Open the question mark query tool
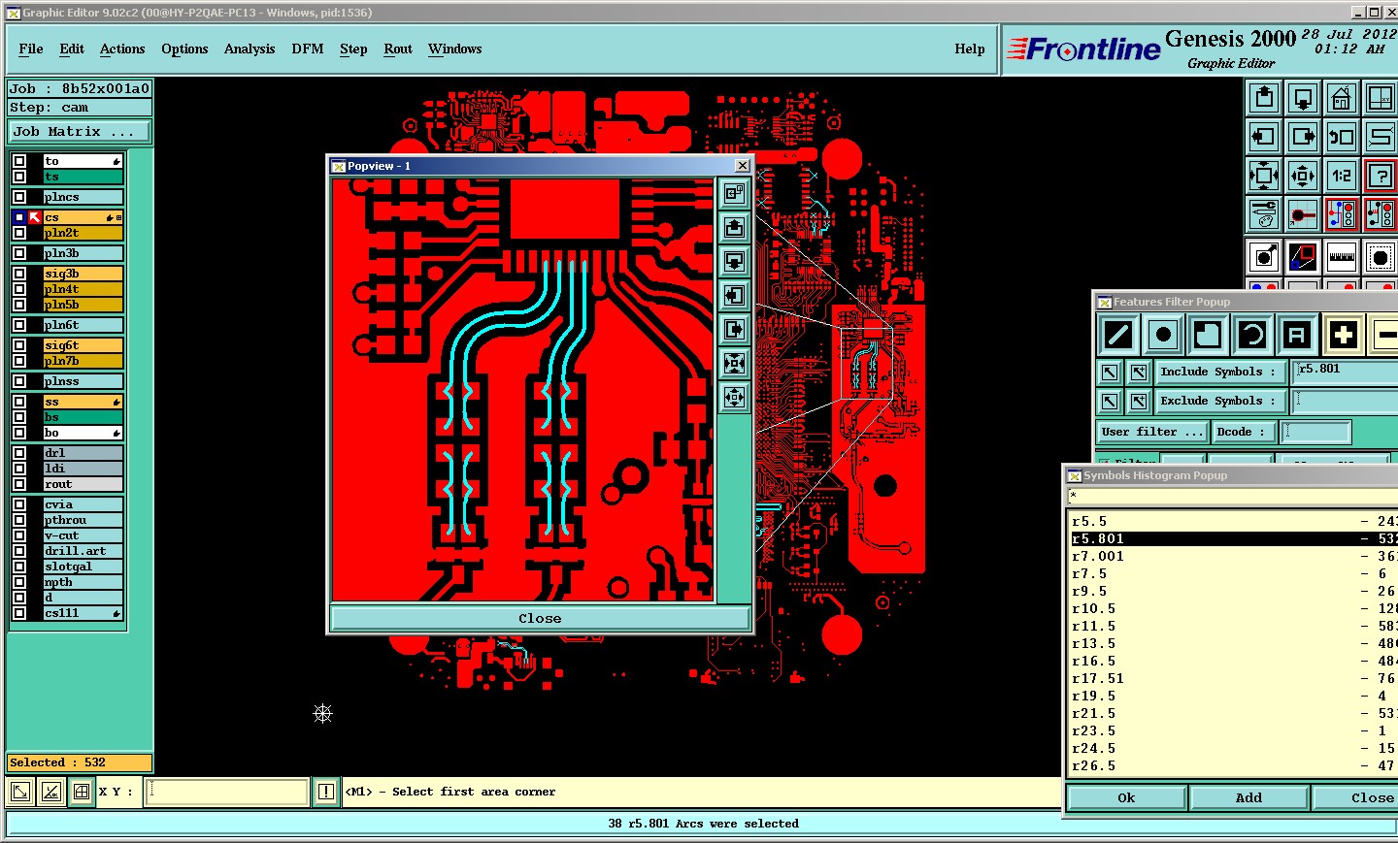Viewport: 1398px width, 843px height. (x=1381, y=176)
